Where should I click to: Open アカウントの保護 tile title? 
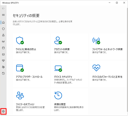click(x=62, y=49)
